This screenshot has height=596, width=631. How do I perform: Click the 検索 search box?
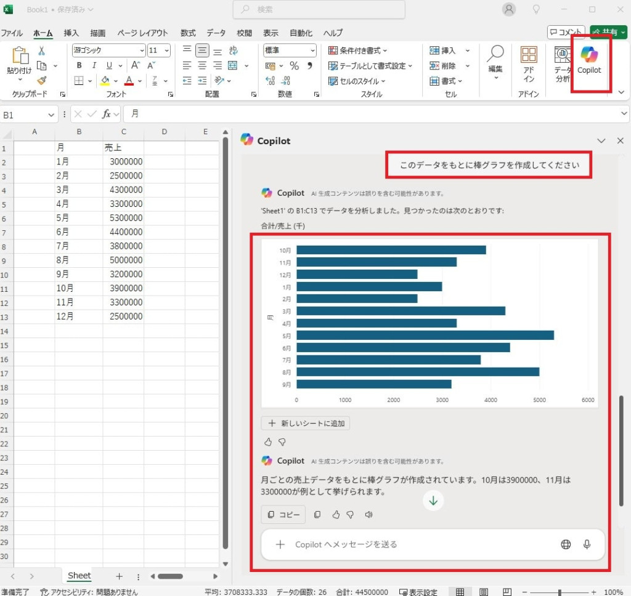[x=319, y=10]
